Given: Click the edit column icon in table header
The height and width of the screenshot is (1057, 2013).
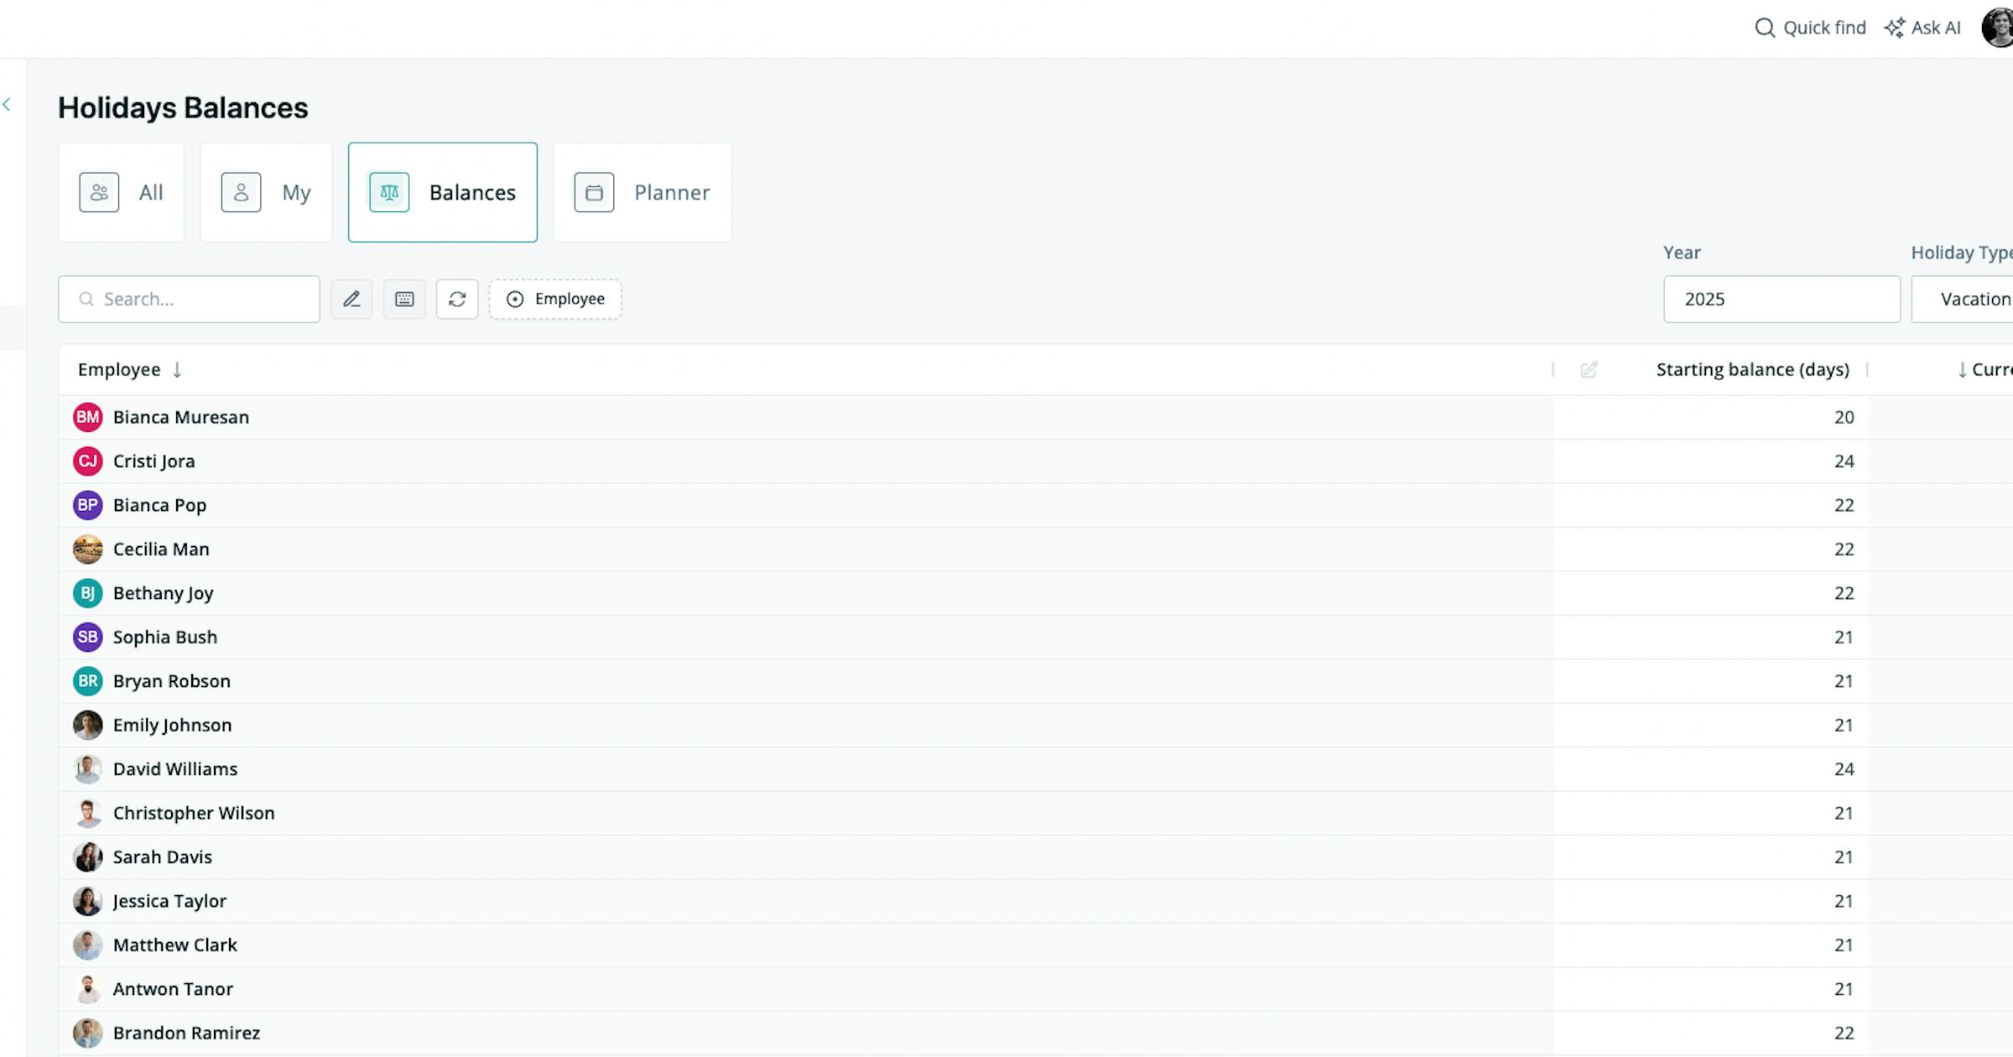Looking at the screenshot, I should click(1589, 370).
